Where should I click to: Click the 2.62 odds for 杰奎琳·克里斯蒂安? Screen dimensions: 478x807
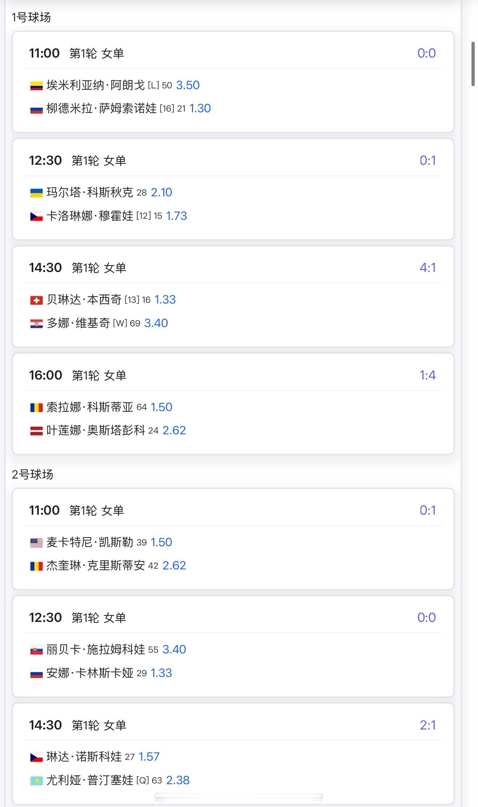click(174, 565)
